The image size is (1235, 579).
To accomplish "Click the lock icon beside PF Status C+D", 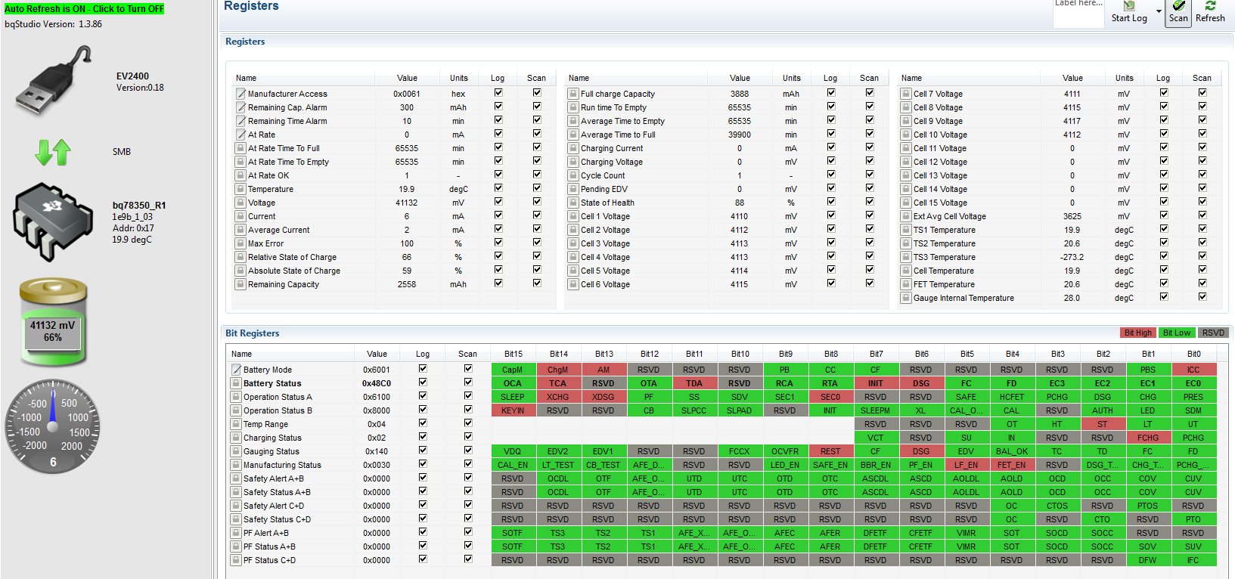I will coord(236,560).
